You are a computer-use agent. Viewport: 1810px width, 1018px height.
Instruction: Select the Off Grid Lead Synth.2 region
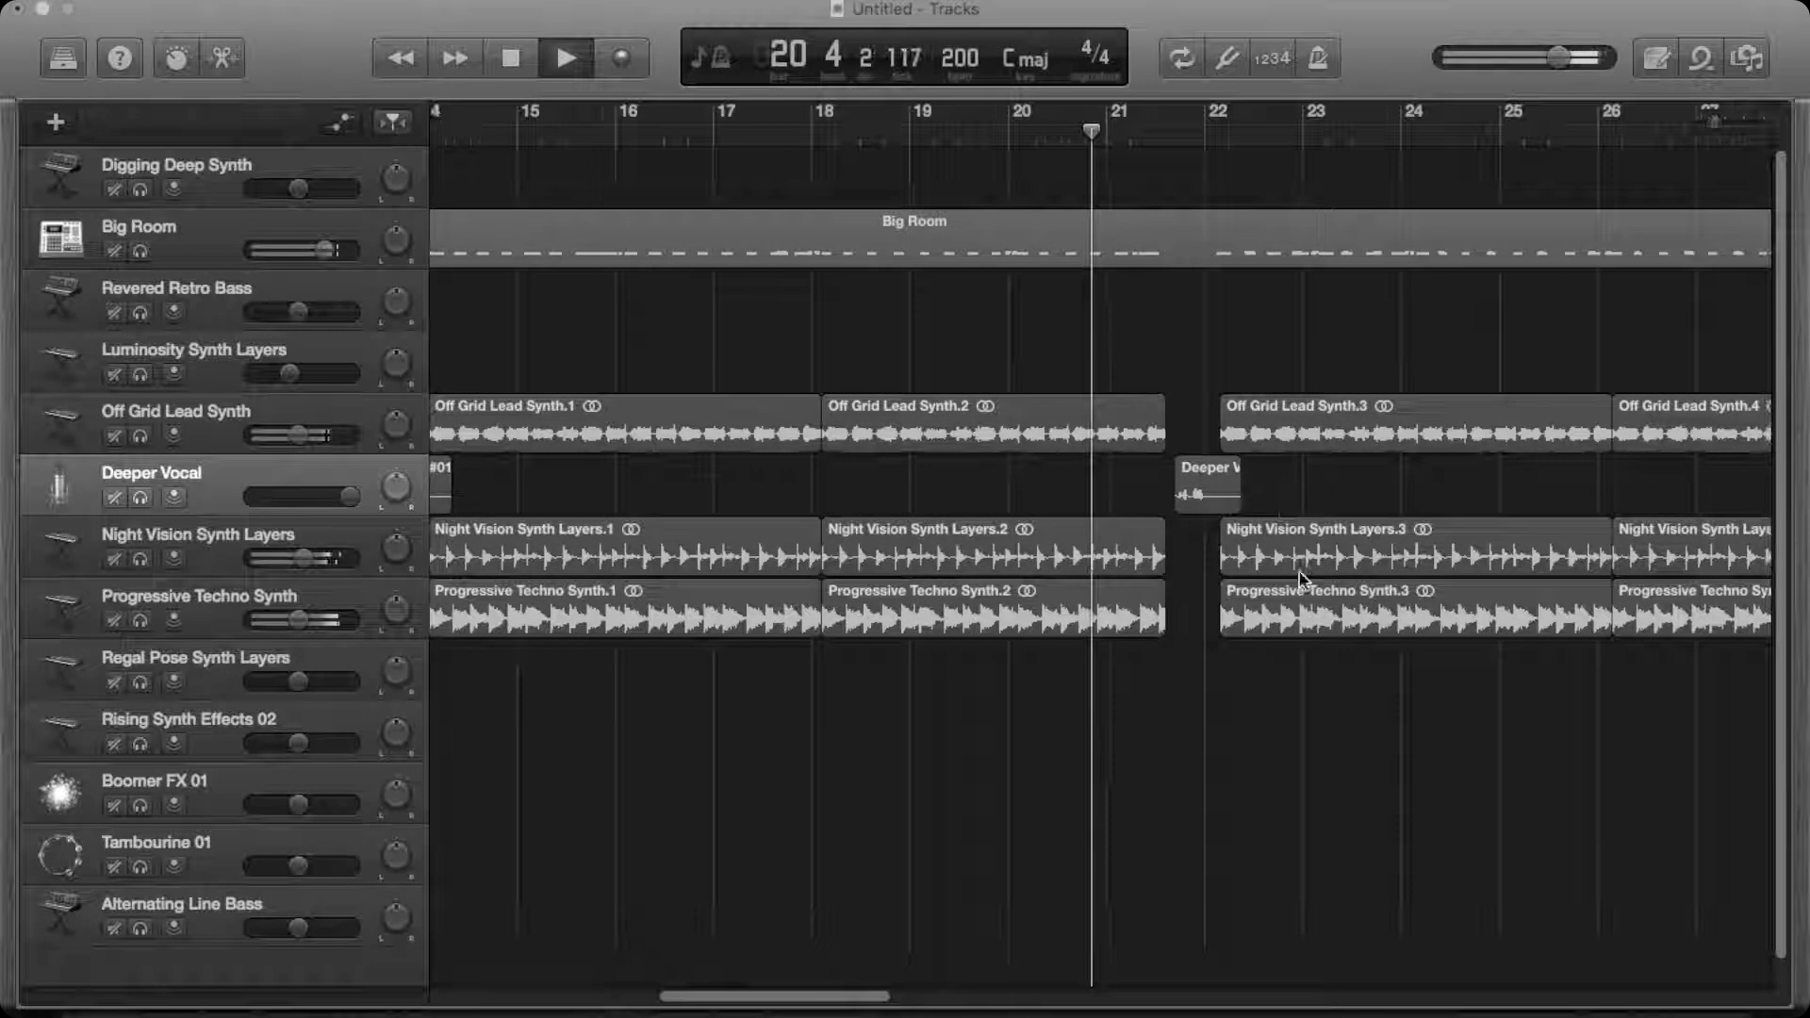pos(993,424)
